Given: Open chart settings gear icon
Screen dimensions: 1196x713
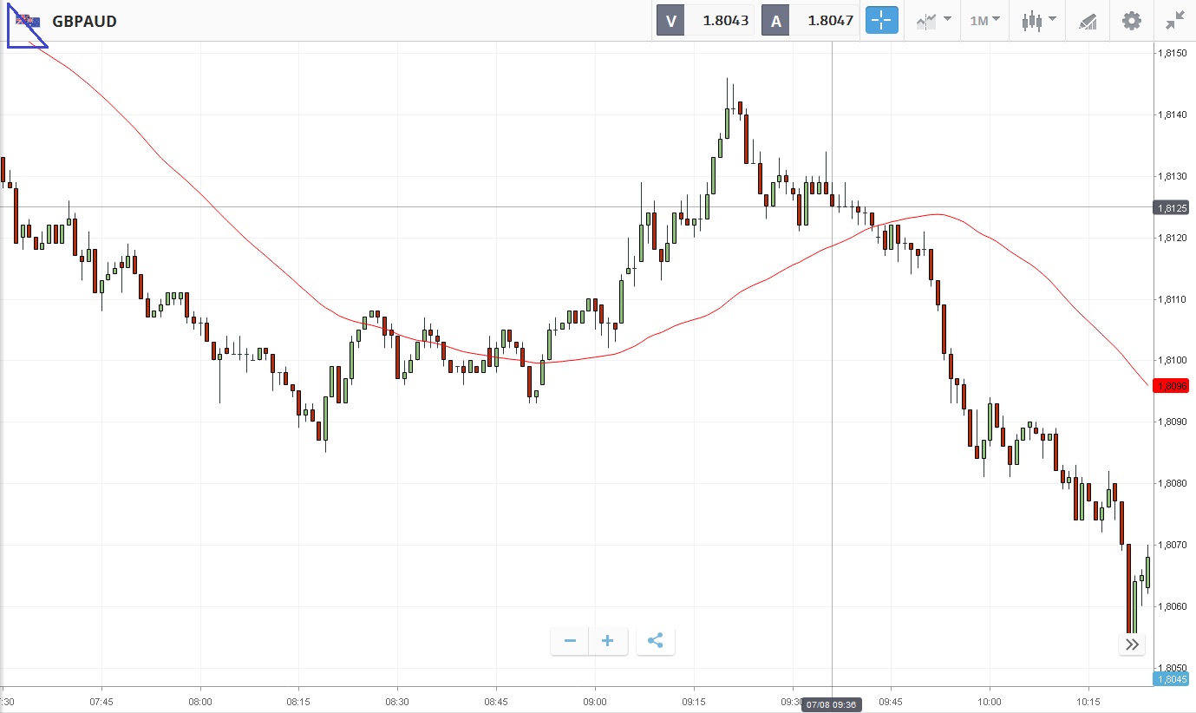Looking at the screenshot, I should 1132,21.
